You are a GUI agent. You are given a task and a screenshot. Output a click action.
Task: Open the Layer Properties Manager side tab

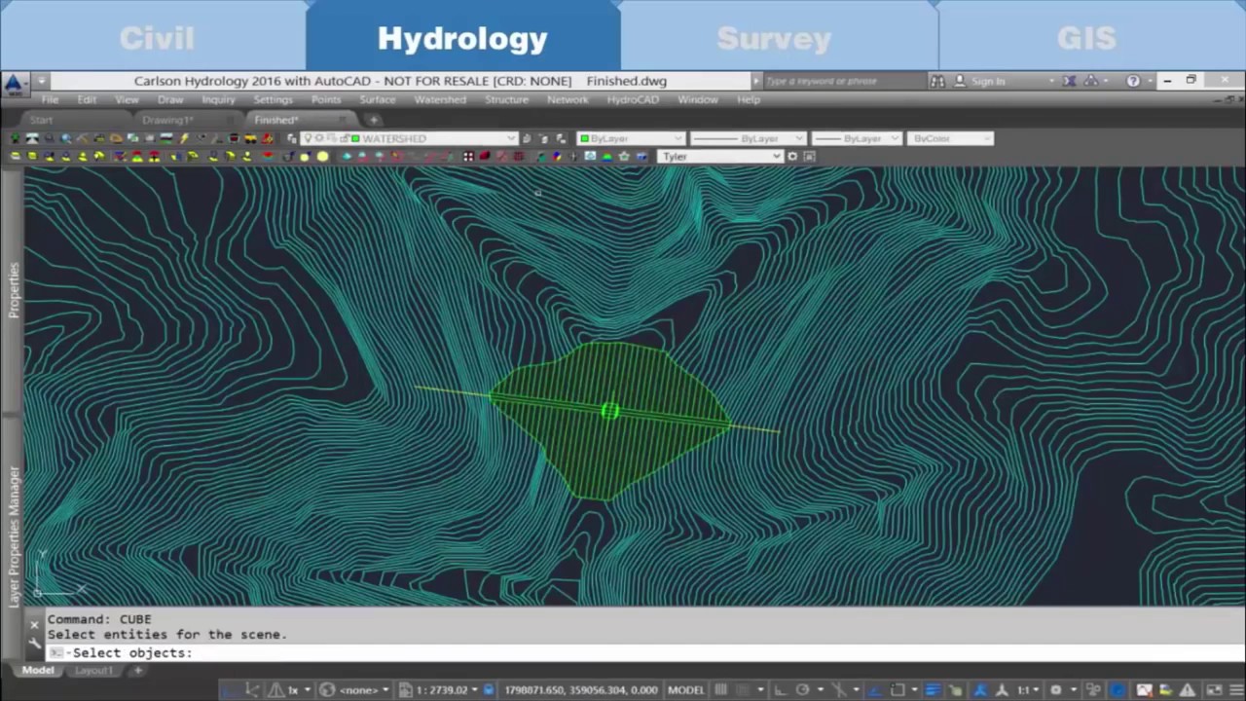(14, 537)
